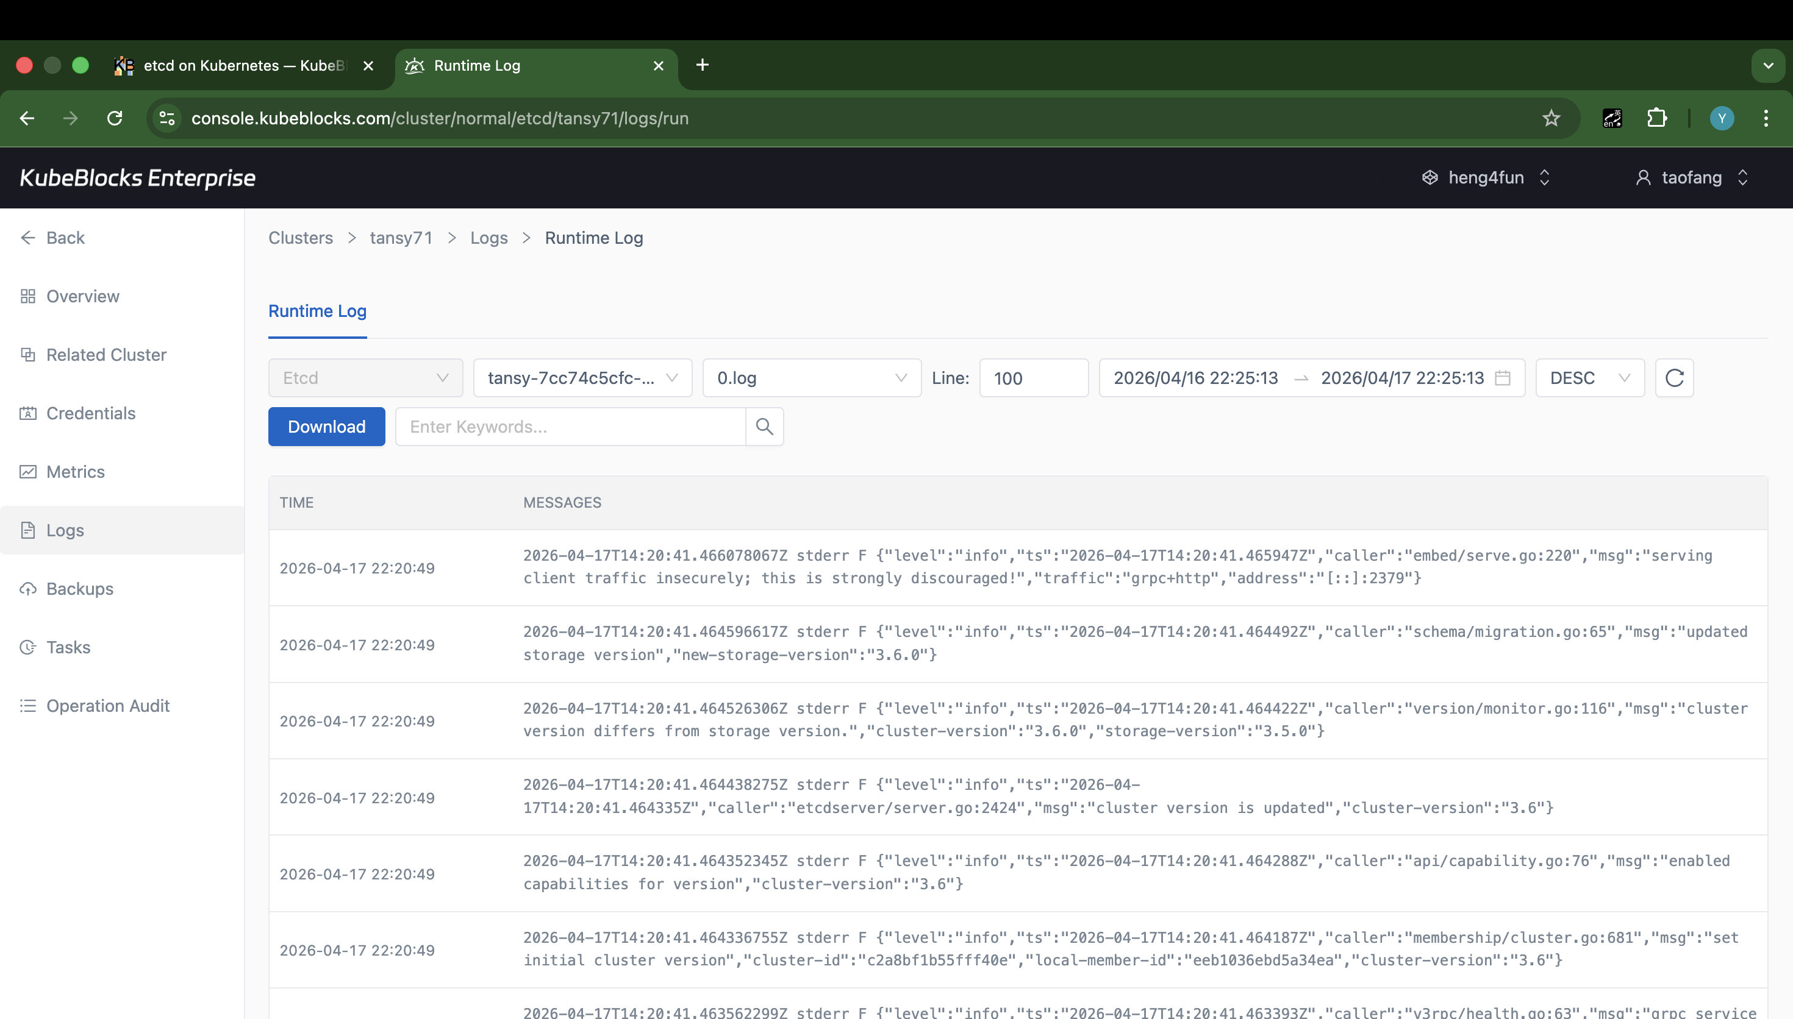This screenshot has height=1019, width=1793.
Task: Open the Chrome profile avatar Y
Action: (x=1722, y=118)
